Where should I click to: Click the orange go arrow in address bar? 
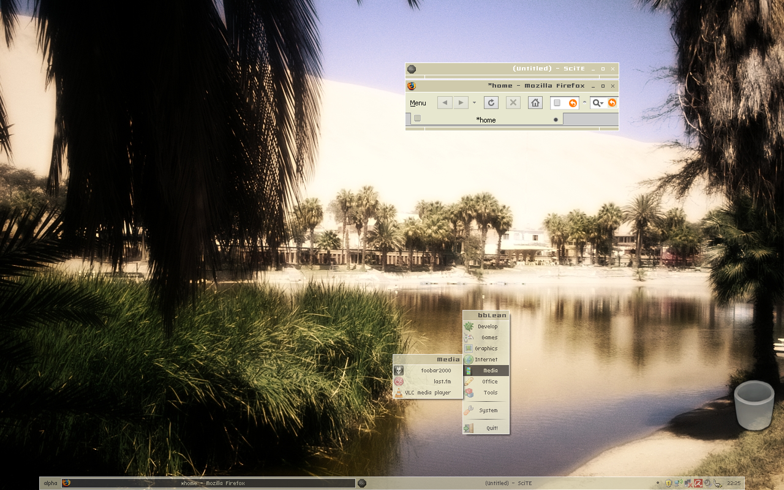[x=573, y=103]
